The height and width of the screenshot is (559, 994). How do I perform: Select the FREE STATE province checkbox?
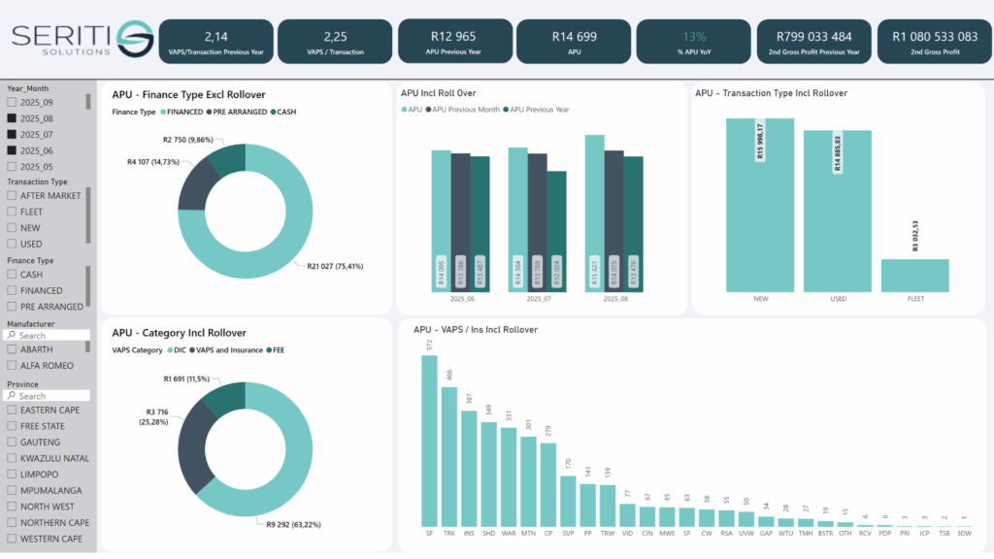coord(12,427)
